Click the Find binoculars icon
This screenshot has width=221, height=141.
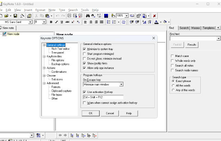88,16
